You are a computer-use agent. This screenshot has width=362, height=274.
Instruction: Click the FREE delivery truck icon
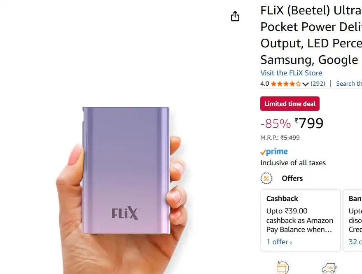tap(329, 267)
